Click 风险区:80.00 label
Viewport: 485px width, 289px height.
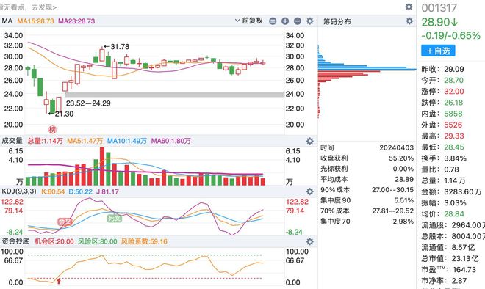click(98, 241)
